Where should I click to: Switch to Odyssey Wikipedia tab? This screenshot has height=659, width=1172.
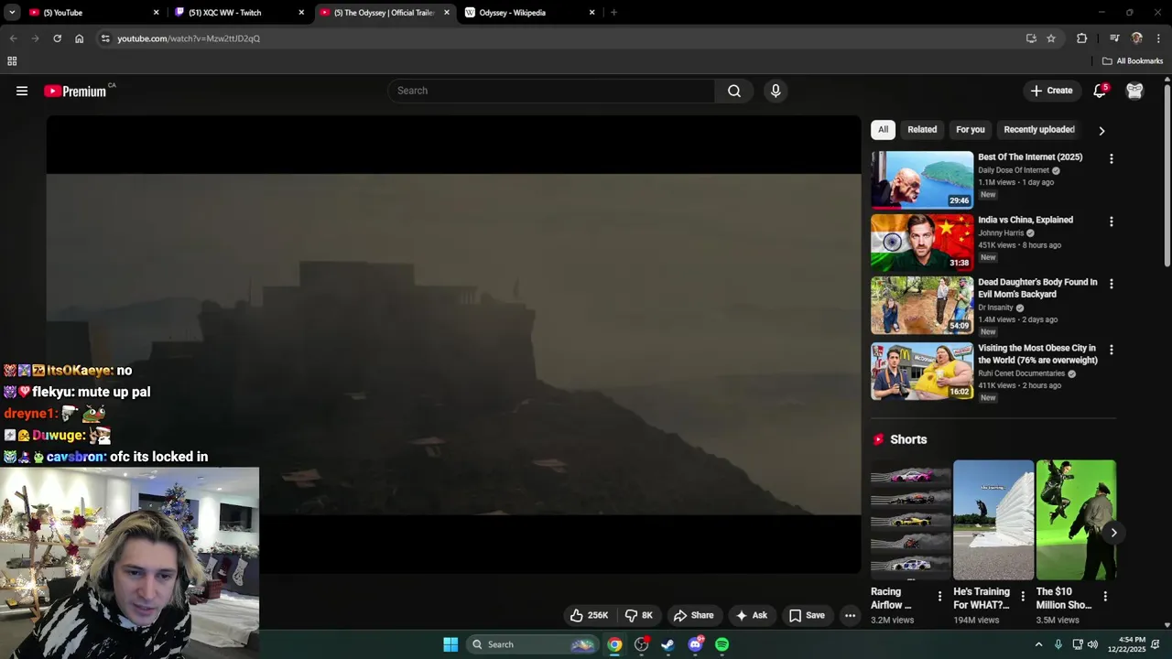tap(531, 13)
